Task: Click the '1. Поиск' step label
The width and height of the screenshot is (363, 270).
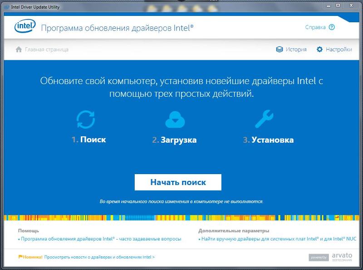Action: pos(89,140)
